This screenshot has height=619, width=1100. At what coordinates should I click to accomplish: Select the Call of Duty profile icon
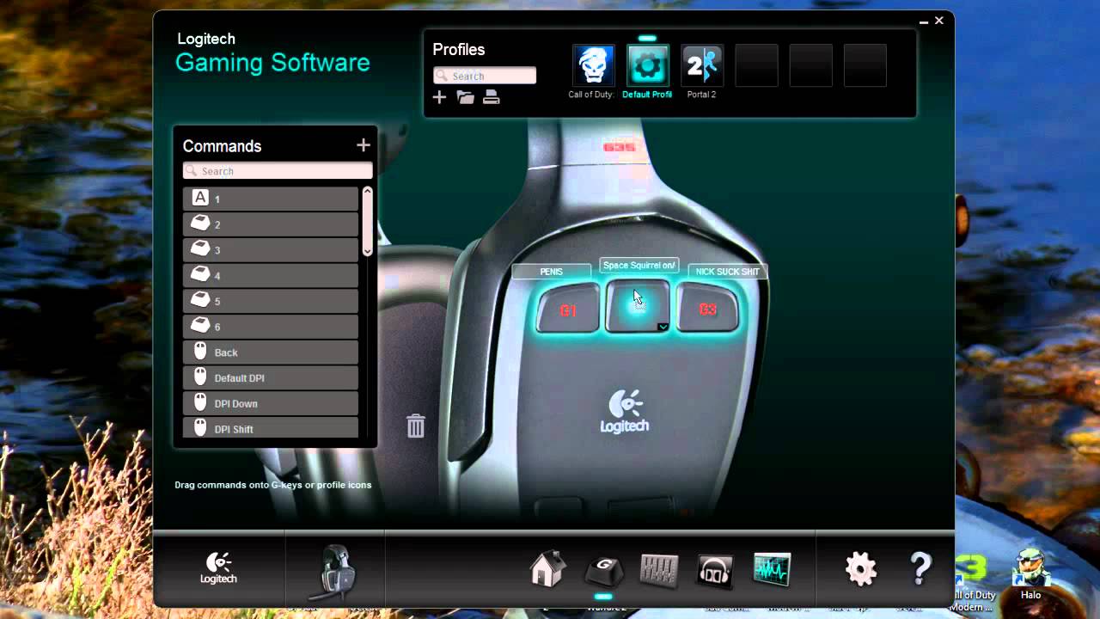(x=594, y=66)
